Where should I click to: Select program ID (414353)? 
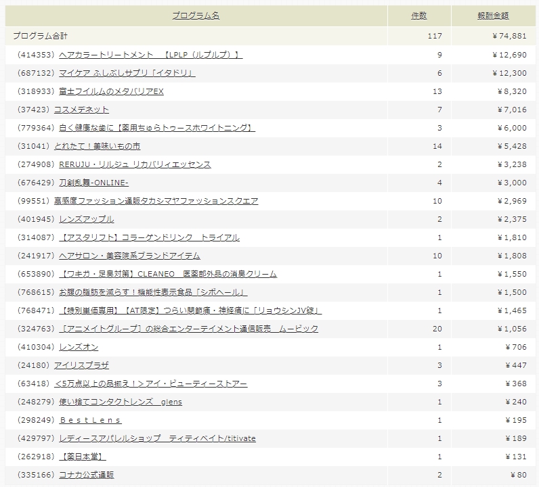pyautogui.click(x=36, y=55)
